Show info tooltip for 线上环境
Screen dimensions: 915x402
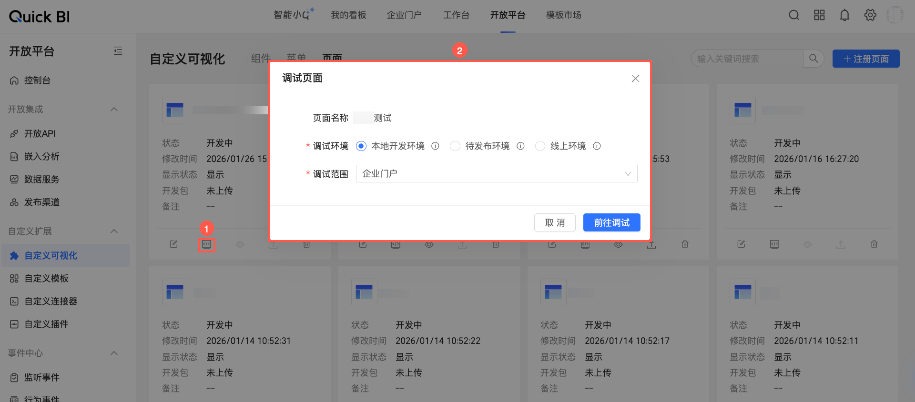coord(597,146)
